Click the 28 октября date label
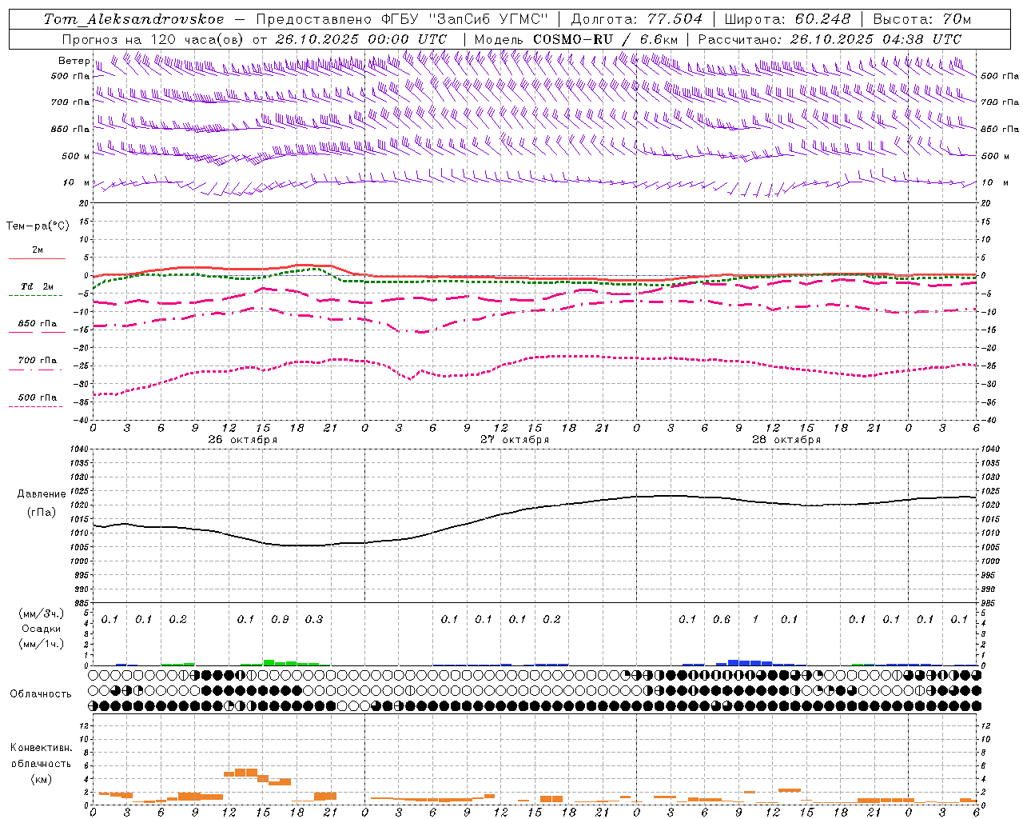Screen dimensions: 1023x819 pos(786,440)
